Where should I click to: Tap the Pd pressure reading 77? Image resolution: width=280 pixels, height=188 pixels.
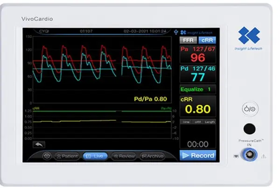pos(198,77)
